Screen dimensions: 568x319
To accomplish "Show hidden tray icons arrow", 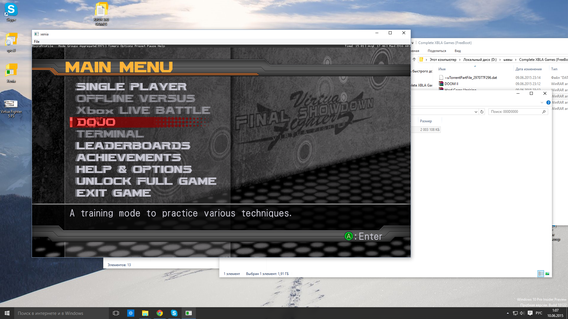I will [x=508, y=313].
